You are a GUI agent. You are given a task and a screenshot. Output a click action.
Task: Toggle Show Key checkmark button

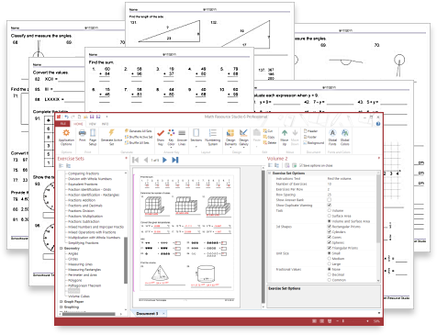click(x=161, y=137)
